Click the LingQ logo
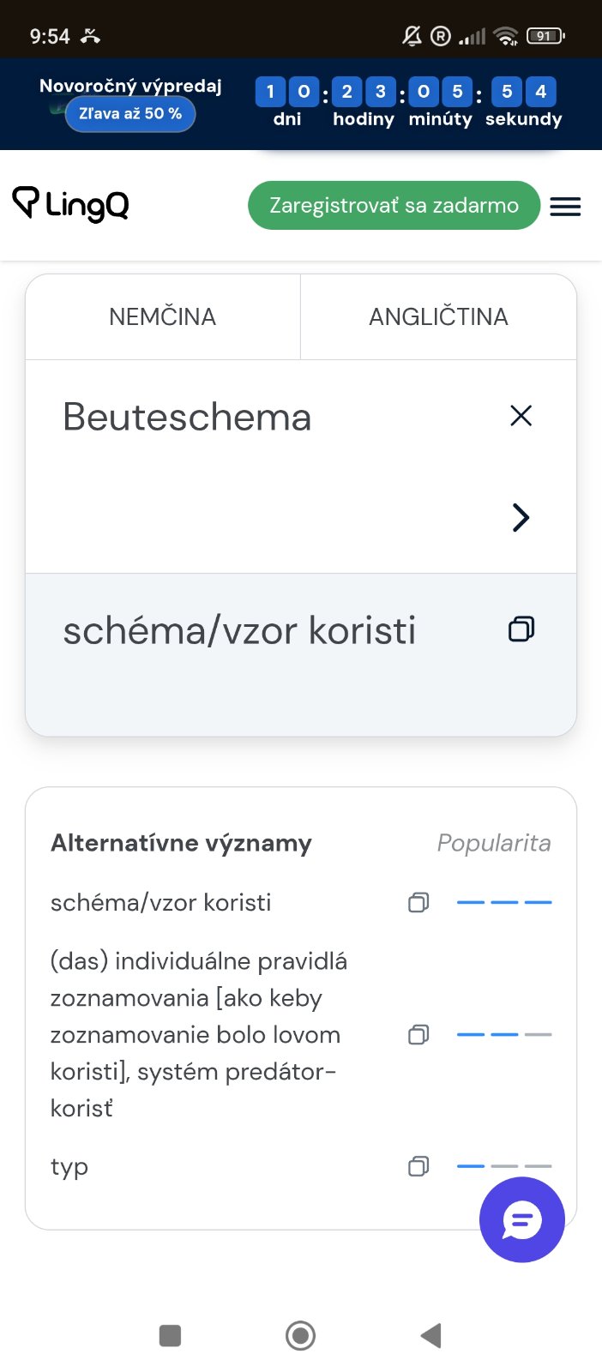 coord(70,205)
